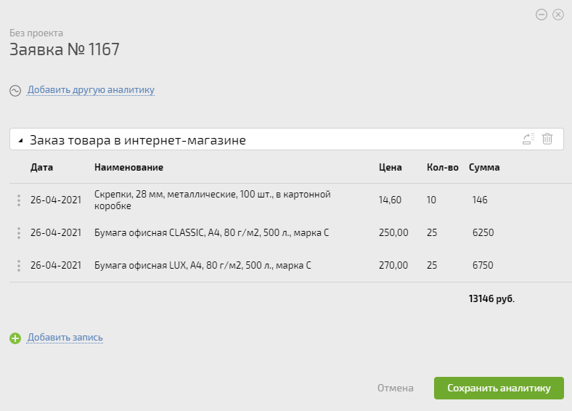Click the Сумма column header
This screenshot has width=572, height=411.
tap(484, 167)
